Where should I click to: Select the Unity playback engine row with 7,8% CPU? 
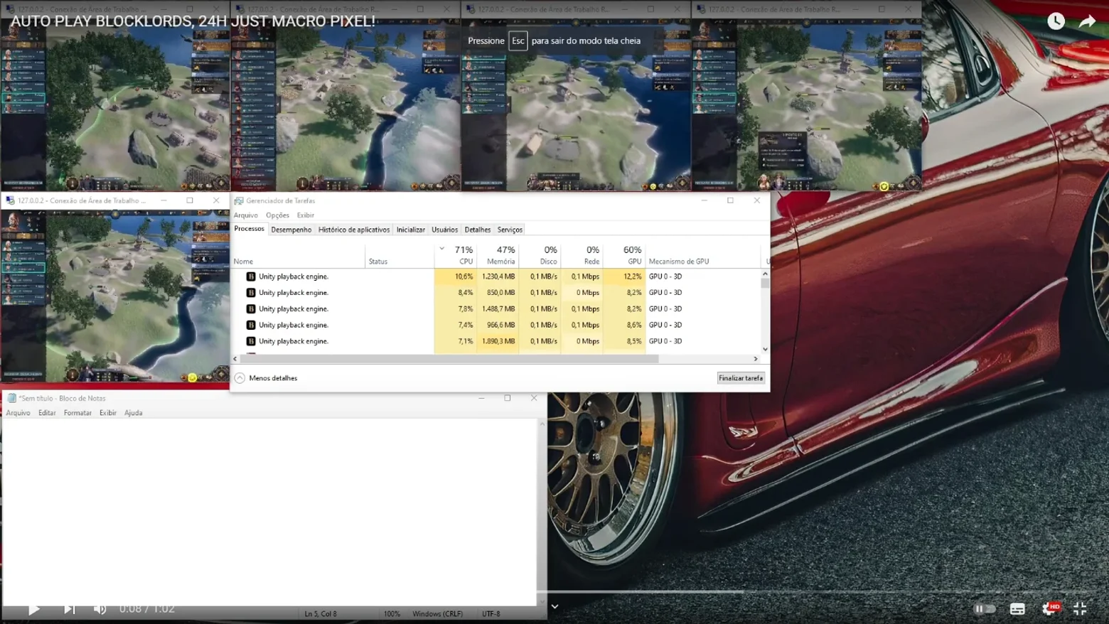click(x=496, y=309)
